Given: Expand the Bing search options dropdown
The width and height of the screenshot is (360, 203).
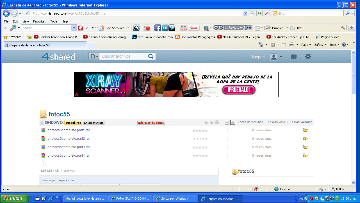Looking at the screenshot, I should [353, 13].
